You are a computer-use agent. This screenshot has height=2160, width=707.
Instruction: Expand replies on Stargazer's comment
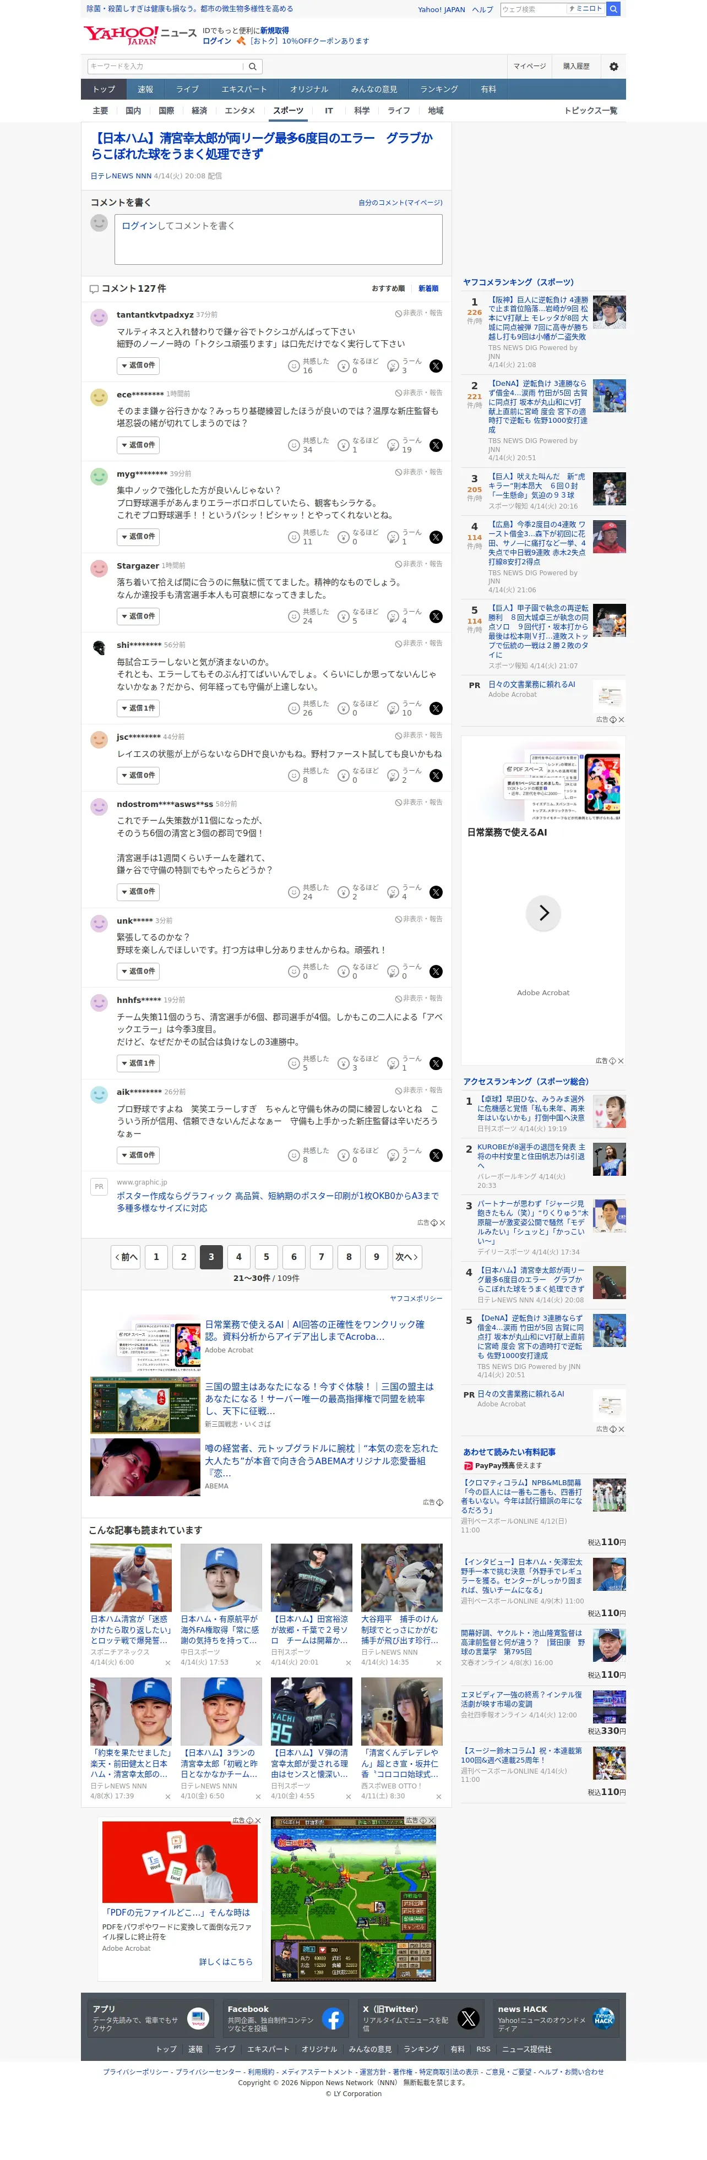tap(138, 617)
